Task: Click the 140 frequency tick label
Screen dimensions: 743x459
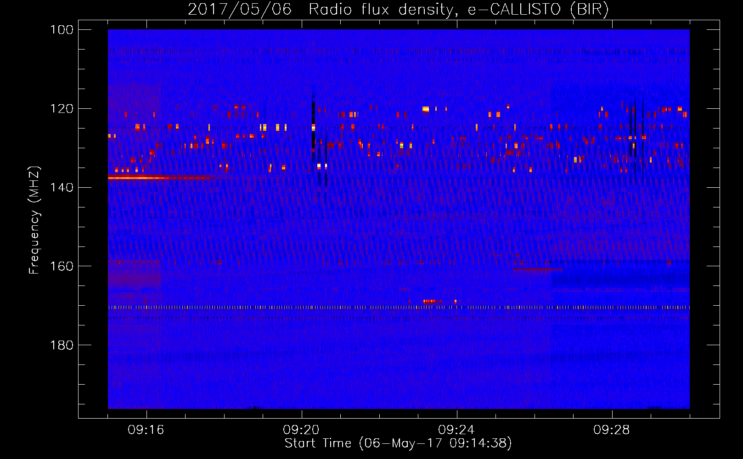Action: (x=61, y=187)
